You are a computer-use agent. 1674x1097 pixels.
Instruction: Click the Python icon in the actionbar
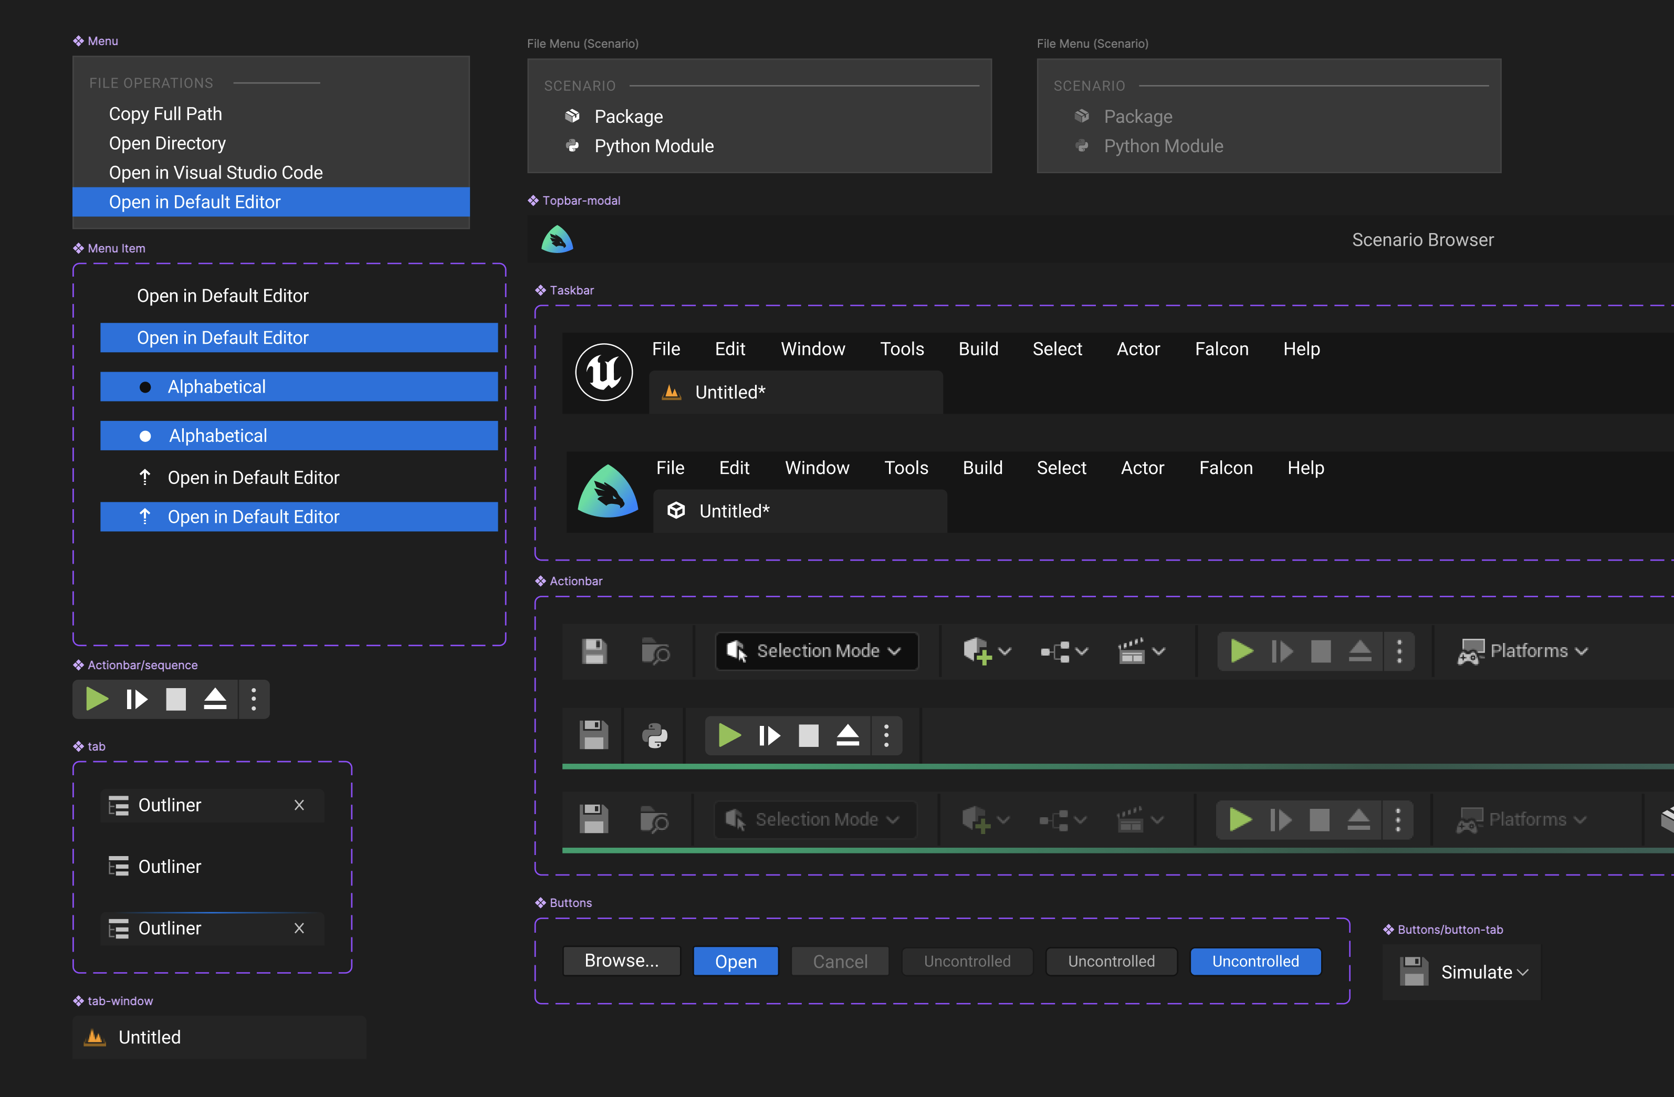654,735
